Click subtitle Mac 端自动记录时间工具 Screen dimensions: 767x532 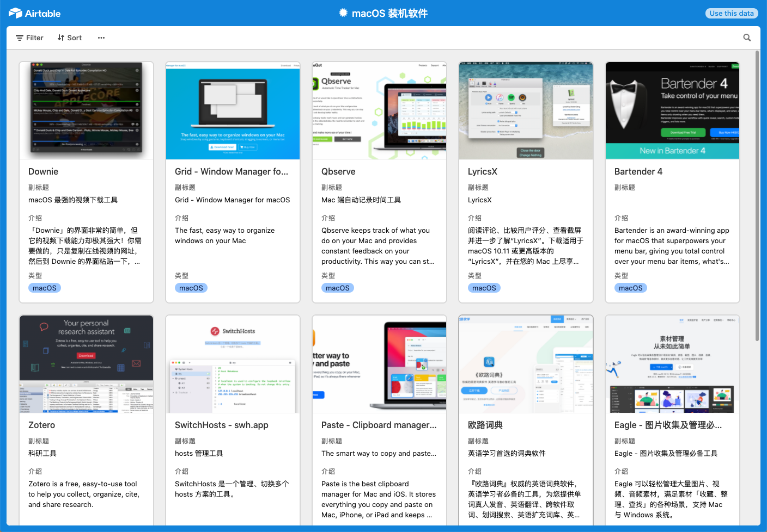[x=361, y=200]
